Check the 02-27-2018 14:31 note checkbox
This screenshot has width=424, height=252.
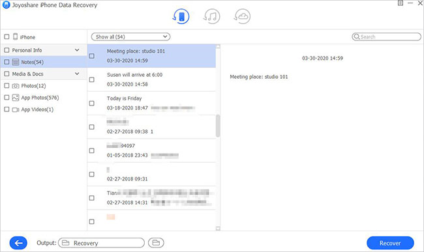[92, 198]
